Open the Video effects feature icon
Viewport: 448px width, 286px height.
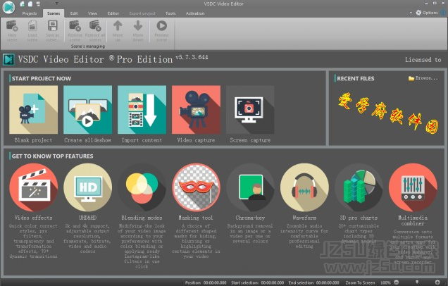tap(33, 187)
